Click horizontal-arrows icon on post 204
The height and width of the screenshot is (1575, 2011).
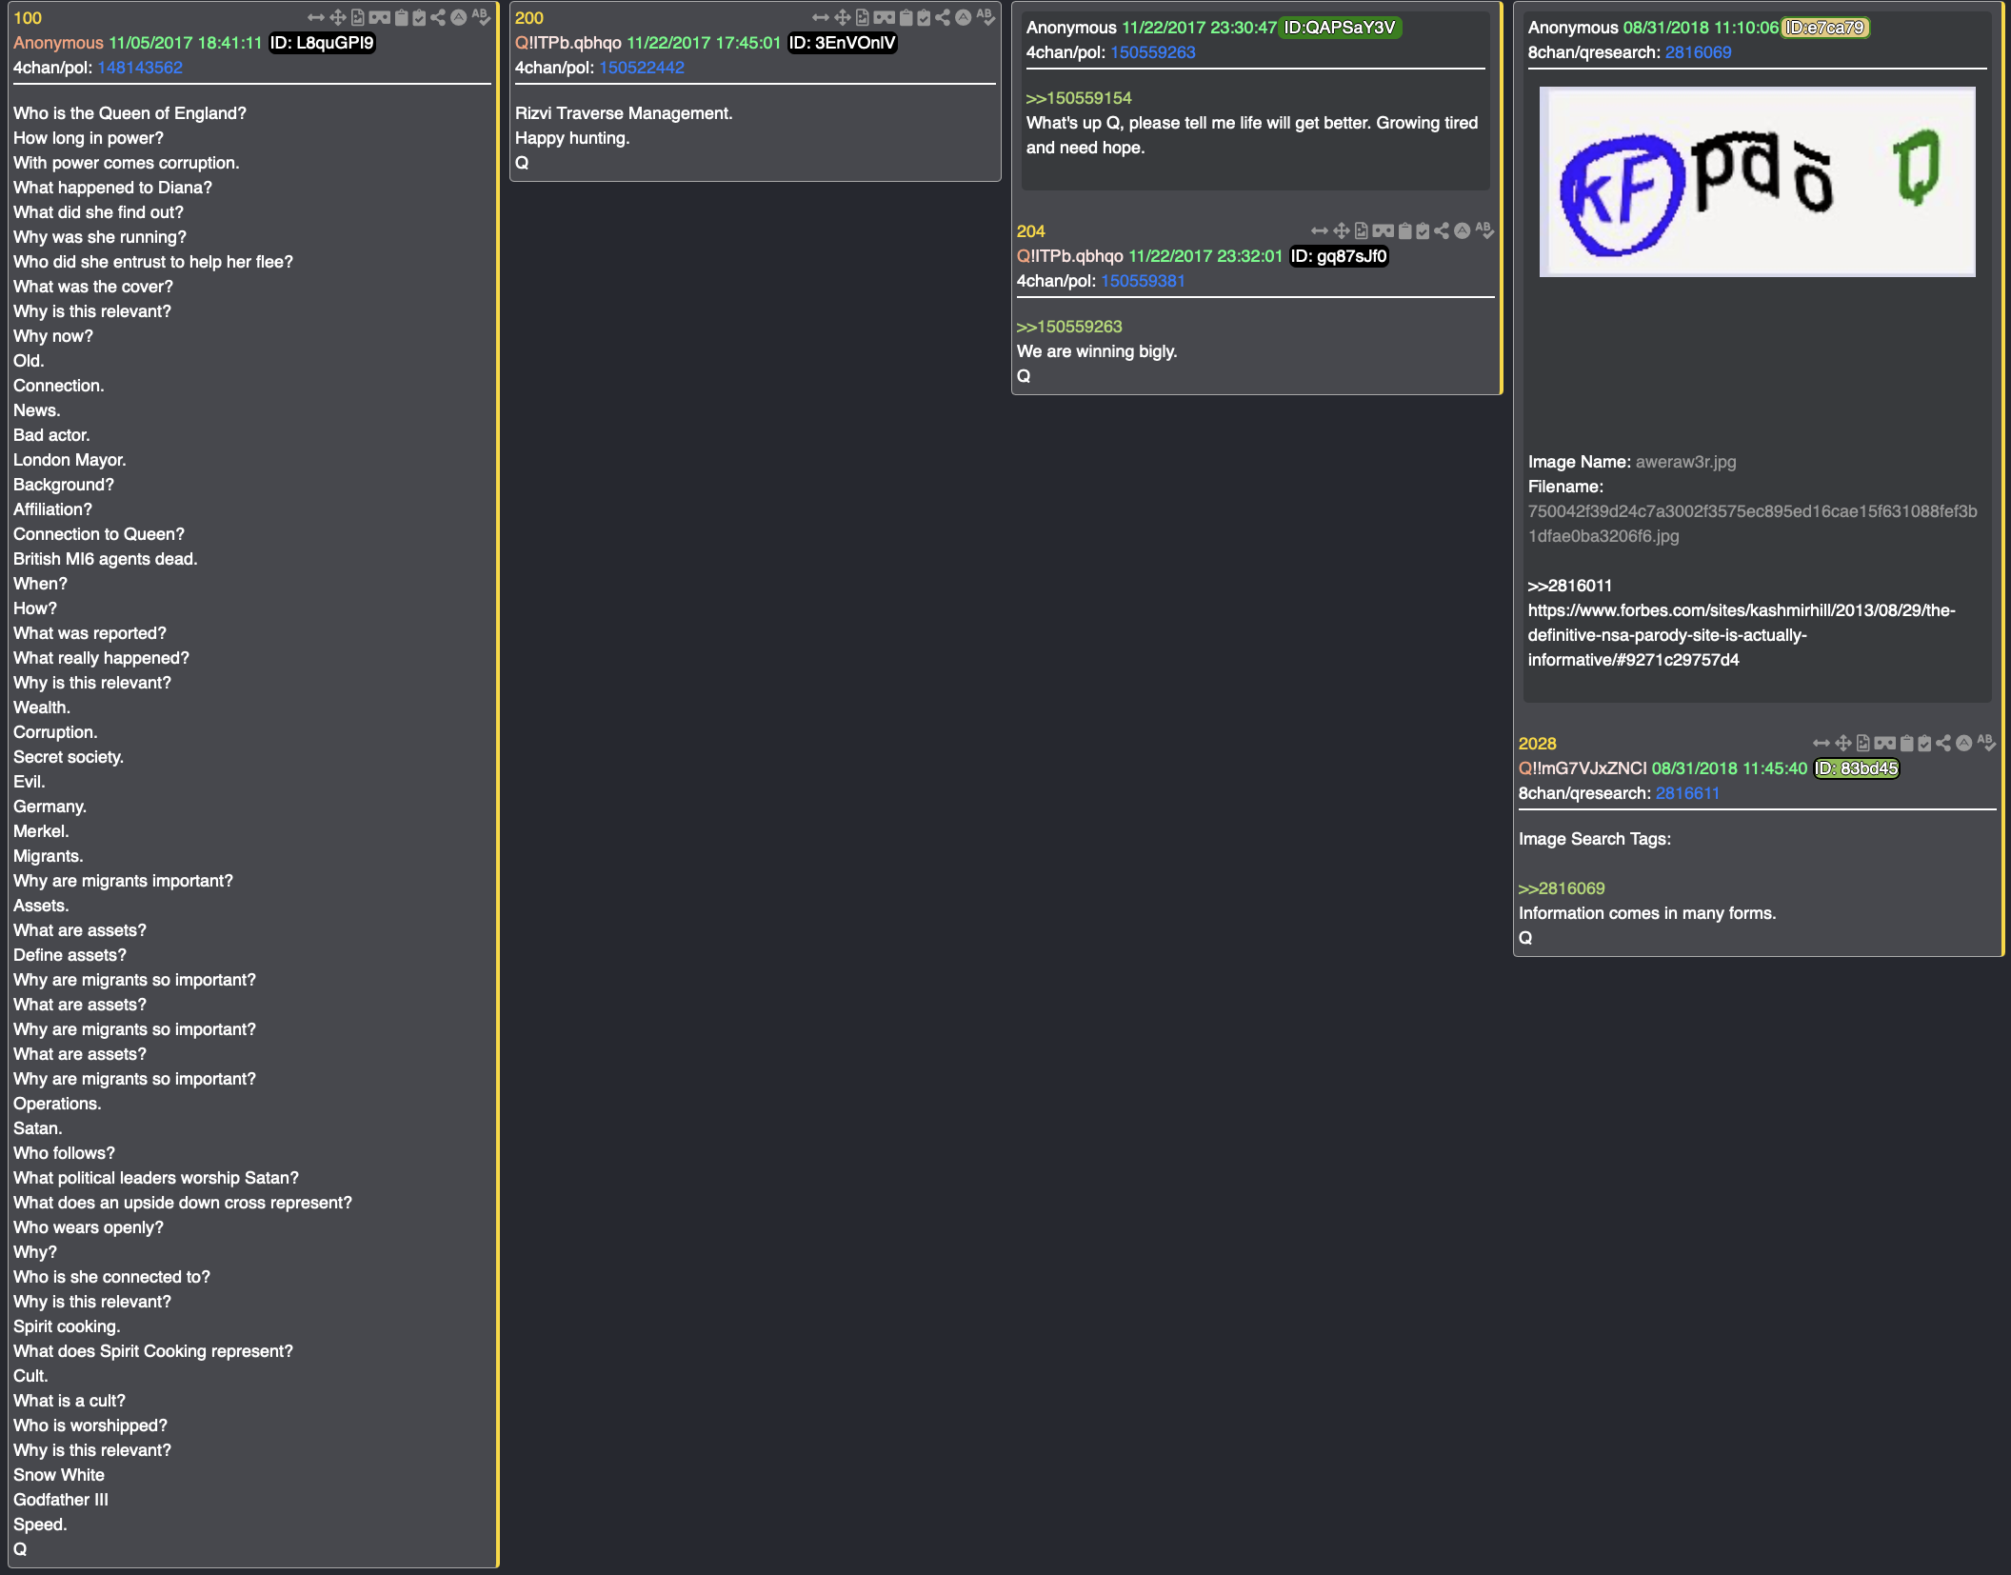tap(1320, 231)
